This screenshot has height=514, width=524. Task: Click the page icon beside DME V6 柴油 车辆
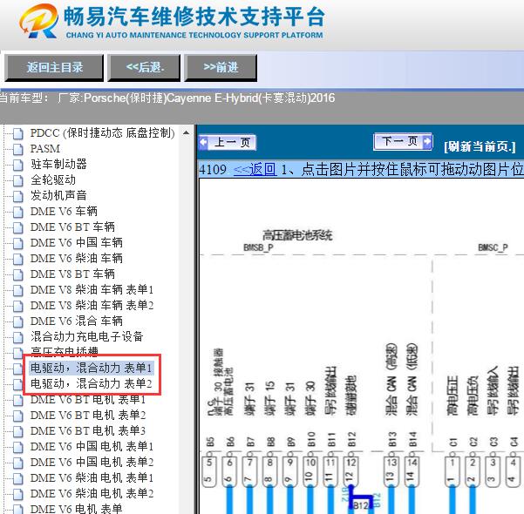[18, 260]
